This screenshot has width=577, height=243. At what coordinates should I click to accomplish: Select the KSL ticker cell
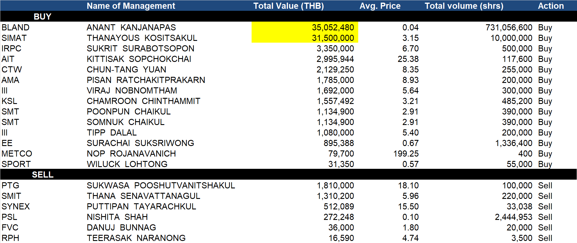[x=9, y=101]
